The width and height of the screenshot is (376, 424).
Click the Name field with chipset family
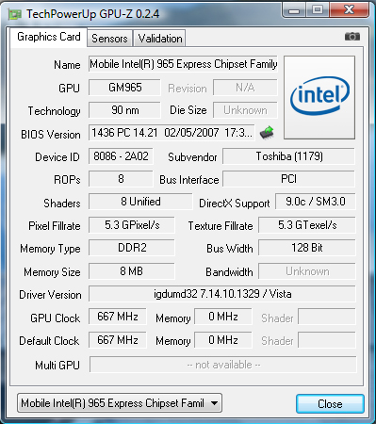coord(183,64)
